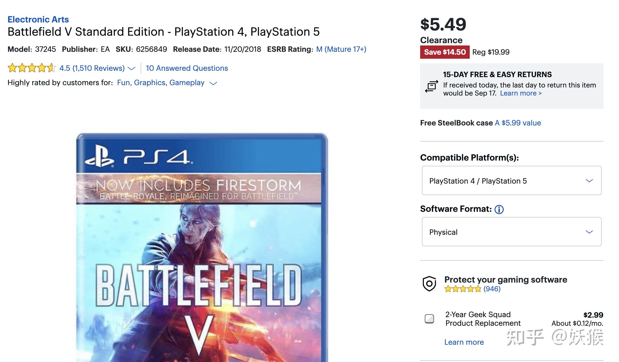Click Learn more about returns

click(521, 93)
